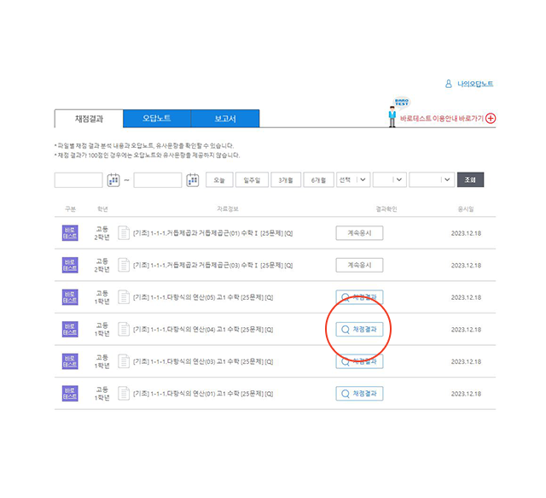Screen dimensions: 546x498
Task: Click title text of 다항식의 연산(04) 고1 수학
Action: (203, 330)
